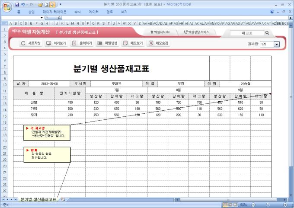Screen dimensions: 294x208
Task: Open the undo history dropdown arrow
Action: pos(27,4)
